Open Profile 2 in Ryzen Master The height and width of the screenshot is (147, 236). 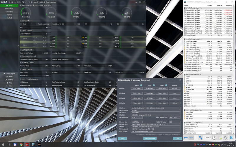9,18
